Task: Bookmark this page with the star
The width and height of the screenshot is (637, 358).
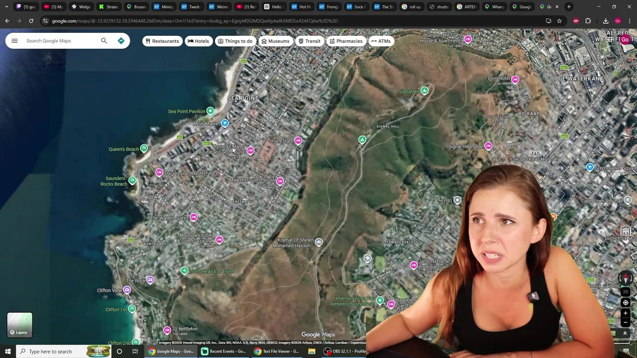Action: pos(559,21)
